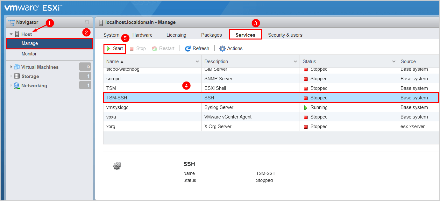
Task: Click the Actions gear icon
Action: click(223, 49)
